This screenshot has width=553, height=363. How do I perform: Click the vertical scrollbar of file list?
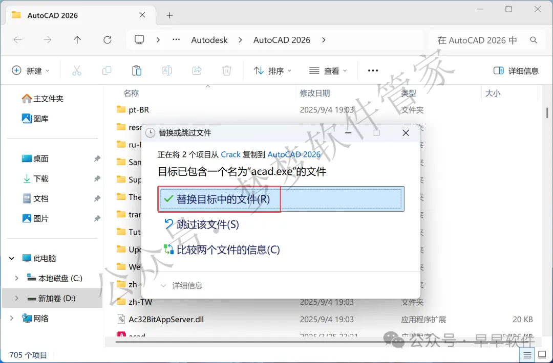(x=547, y=112)
